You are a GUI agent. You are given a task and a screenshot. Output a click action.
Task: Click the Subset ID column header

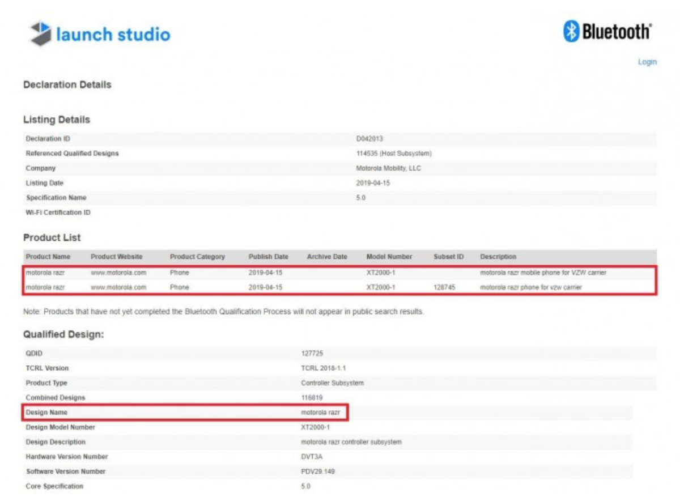point(449,257)
